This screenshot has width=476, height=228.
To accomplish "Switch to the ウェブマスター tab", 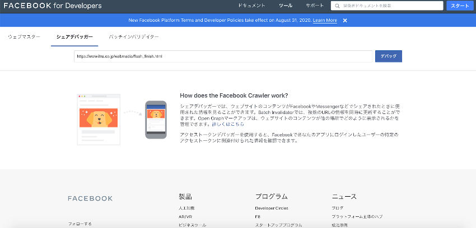I will (x=24, y=37).
